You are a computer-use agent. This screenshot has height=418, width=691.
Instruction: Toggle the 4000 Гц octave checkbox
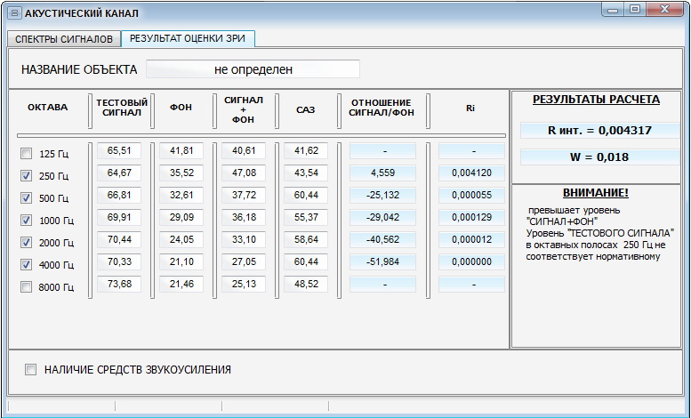[x=26, y=264]
